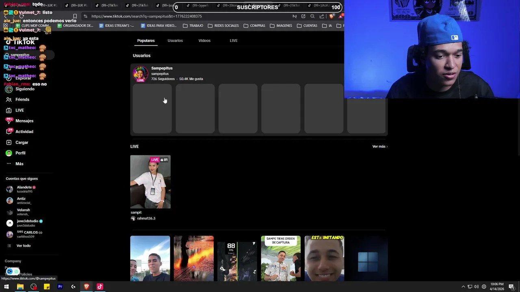Open CLIPS MDP COMM... bookmark
Screen dimensions: 520x292
point(32,26)
